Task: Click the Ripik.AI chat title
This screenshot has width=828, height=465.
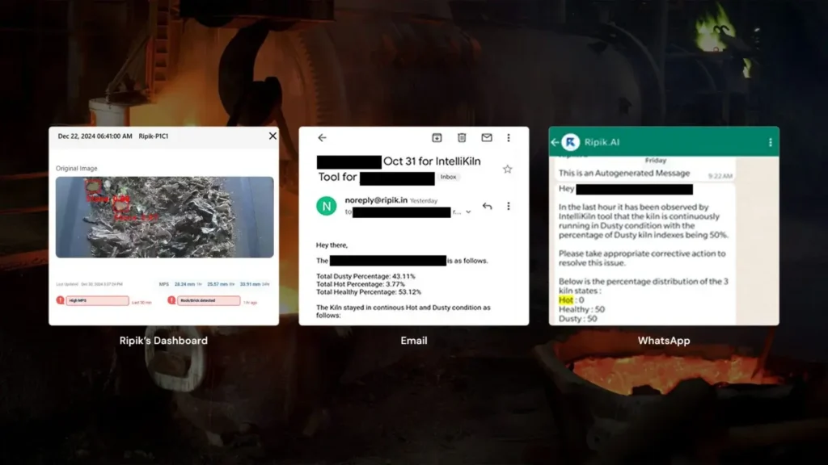Action: click(606, 142)
